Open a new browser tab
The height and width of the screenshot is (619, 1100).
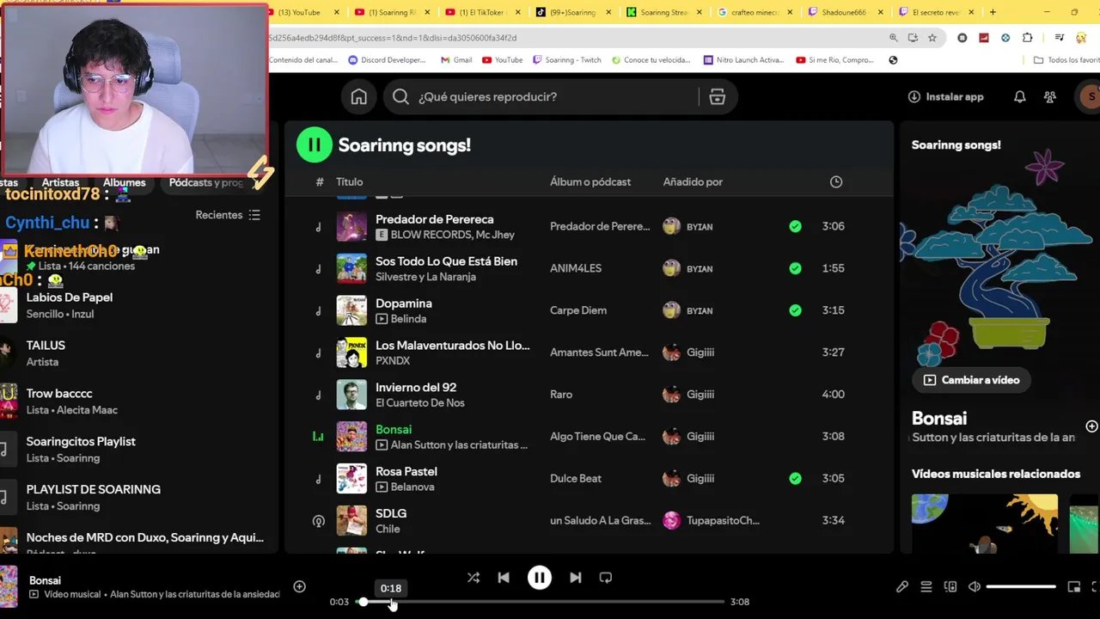pyautogui.click(x=993, y=12)
